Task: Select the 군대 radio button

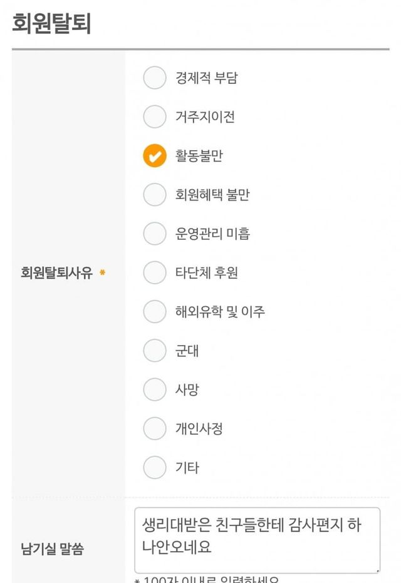Action: [x=155, y=351]
